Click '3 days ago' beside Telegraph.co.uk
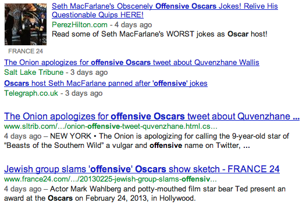The height and width of the screenshot is (210, 306). 84,93
